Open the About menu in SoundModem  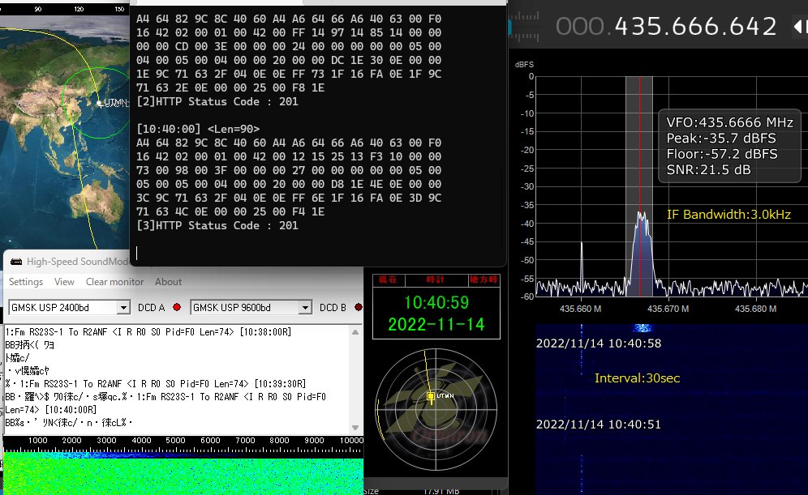tap(168, 282)
